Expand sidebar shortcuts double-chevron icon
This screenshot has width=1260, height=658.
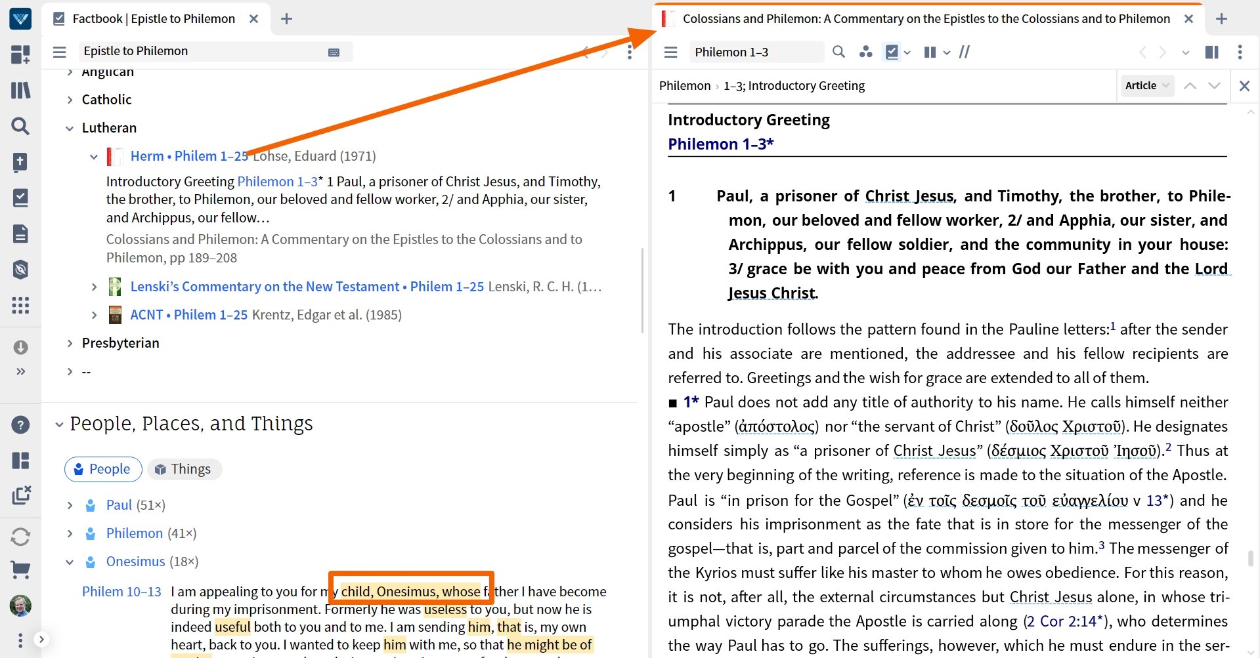click(20, 371)
